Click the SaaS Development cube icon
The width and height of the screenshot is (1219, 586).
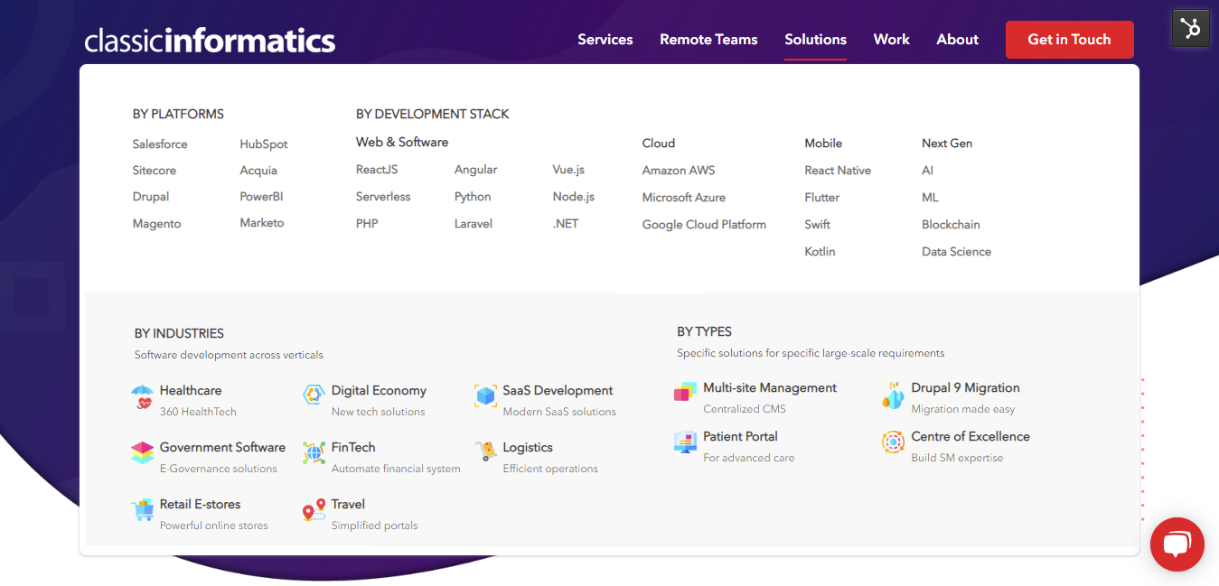(x=485, y=395)
